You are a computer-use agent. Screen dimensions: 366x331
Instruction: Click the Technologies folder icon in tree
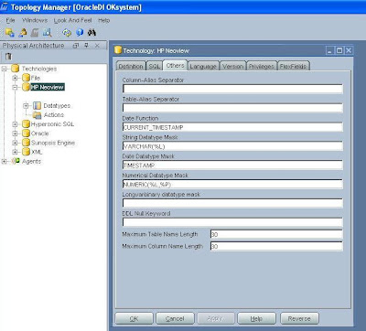[16, 69]
